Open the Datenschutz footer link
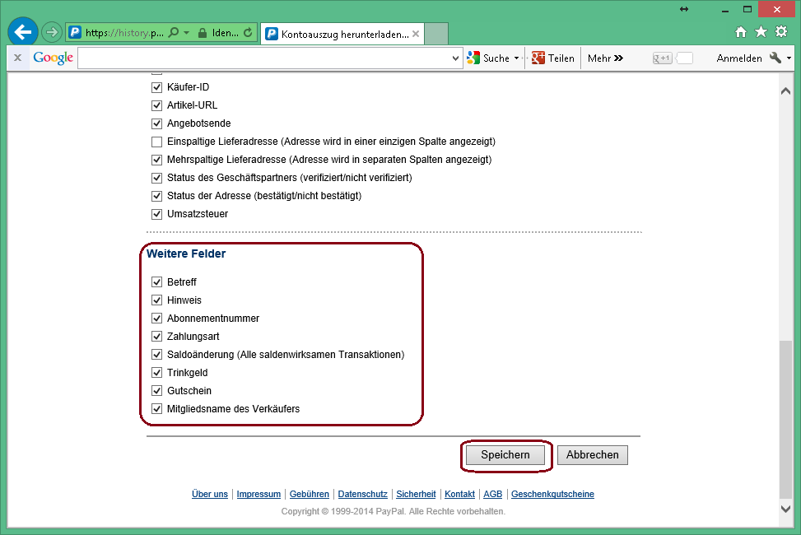 tap(362, 495)
